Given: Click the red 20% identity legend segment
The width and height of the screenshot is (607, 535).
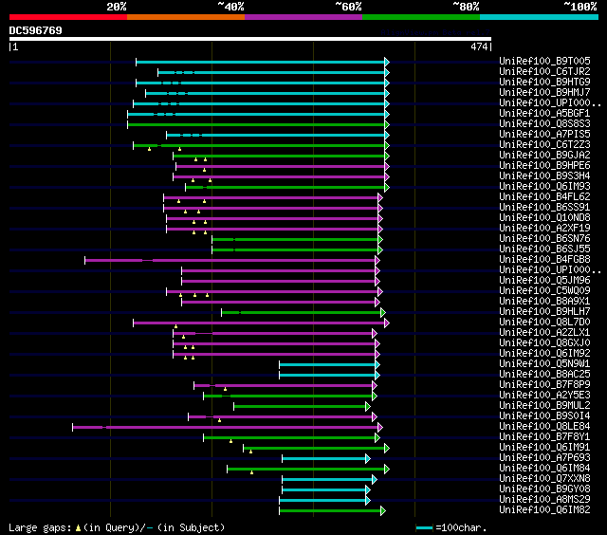Looking at the screenshot, I should 68,17.
